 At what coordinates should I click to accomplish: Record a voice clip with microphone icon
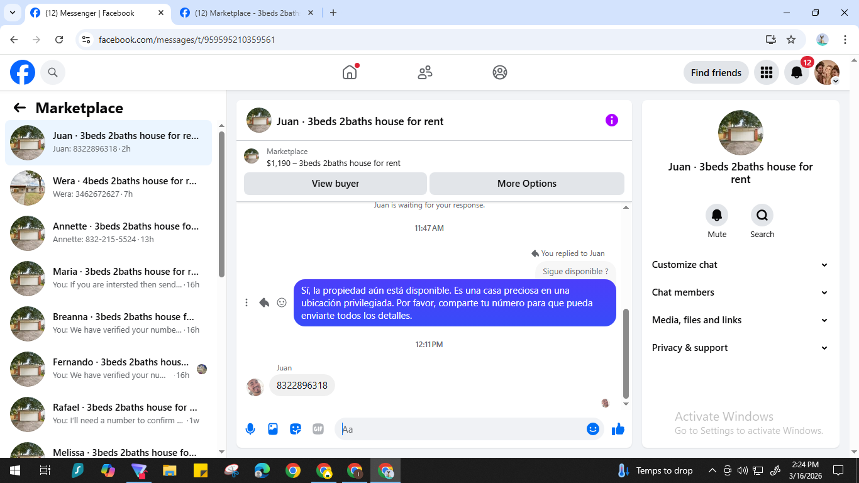[x=250, y=429]
